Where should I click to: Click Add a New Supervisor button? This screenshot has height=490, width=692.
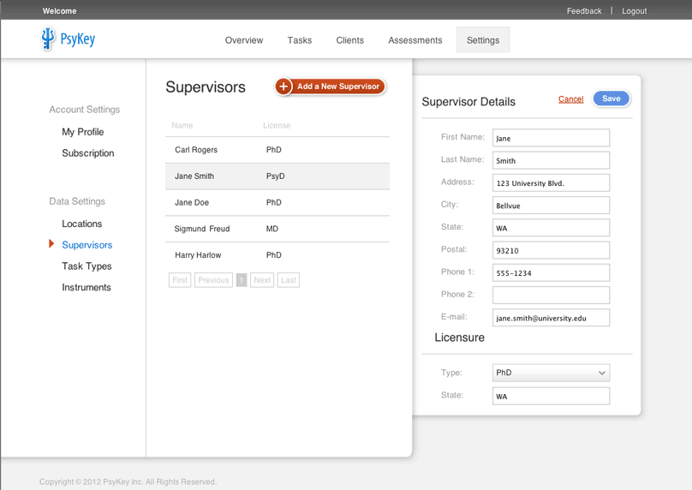[330, 87]
